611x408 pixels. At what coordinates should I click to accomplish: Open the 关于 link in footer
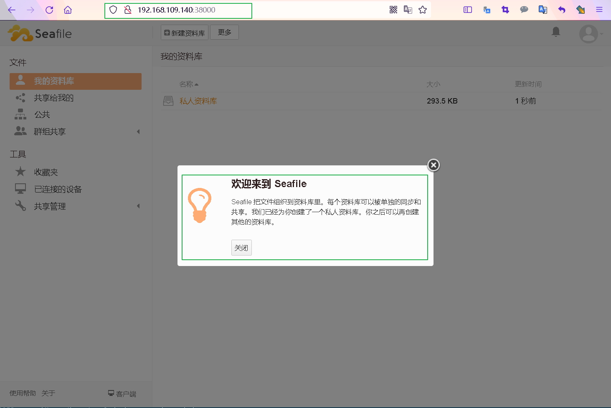[x=48, y=393]
